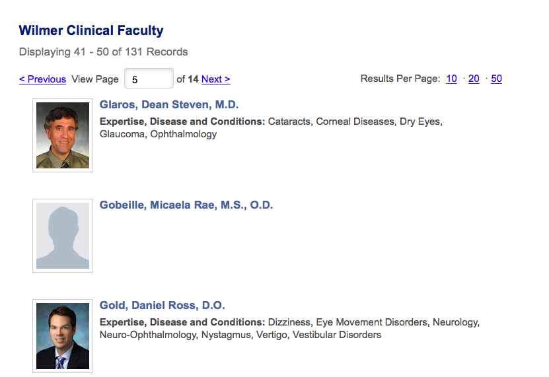Click Micaela Gobeille's placeholder silhouette photo
549x377 pixels.
click(63, 236)
